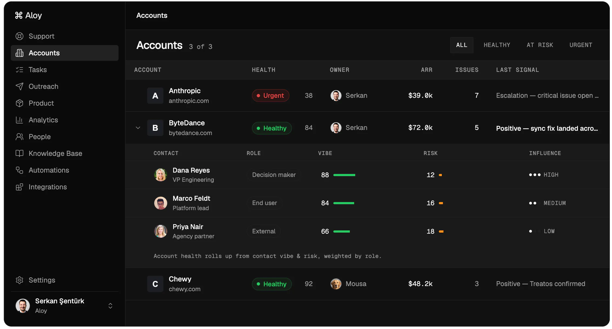Click the bytedance.com domain text

coord(190,133)
